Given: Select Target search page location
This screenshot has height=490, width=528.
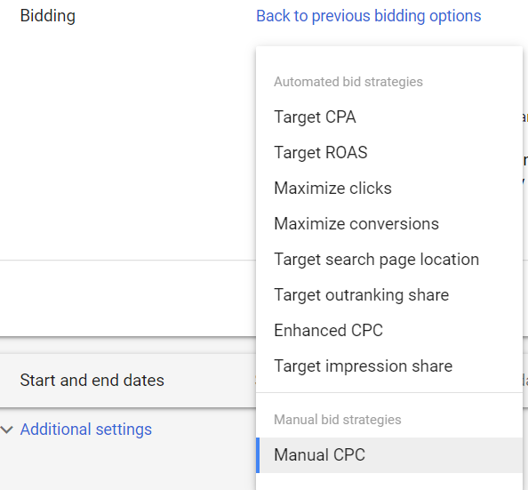Looking at the screenshot, I should pyautogui.click(x=389, y=259).
